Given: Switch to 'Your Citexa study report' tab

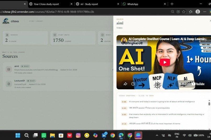Looking at the screenshot, I should click(x=46, y=4).
